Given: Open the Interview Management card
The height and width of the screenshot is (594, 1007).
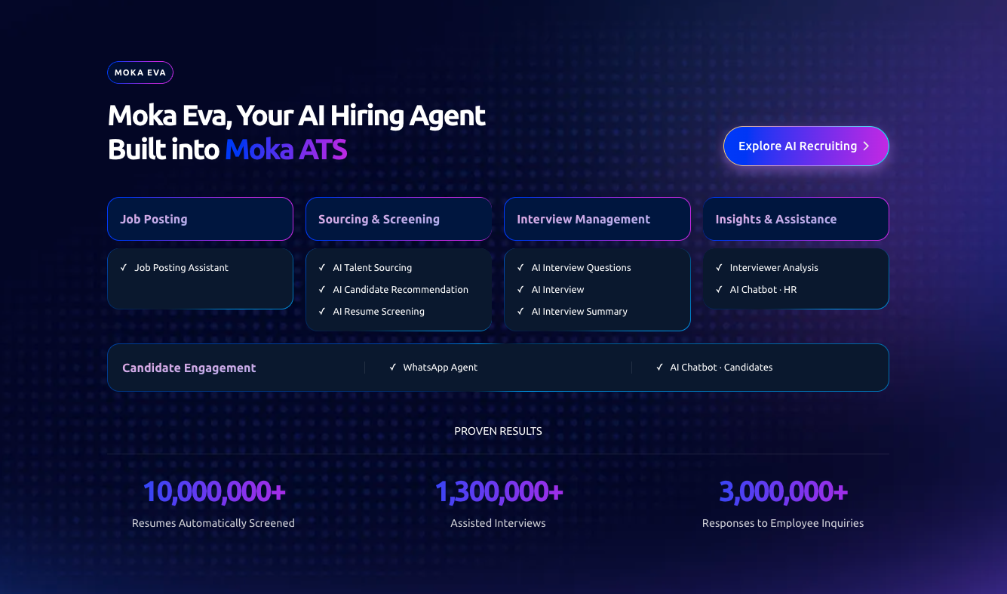Looking at the screenshot, I should coord(597,219).
